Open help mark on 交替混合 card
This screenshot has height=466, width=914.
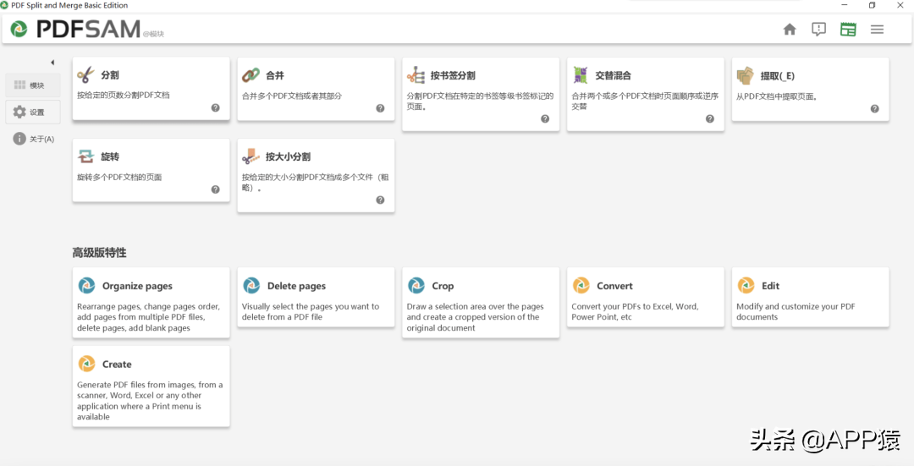click(710, 119)
